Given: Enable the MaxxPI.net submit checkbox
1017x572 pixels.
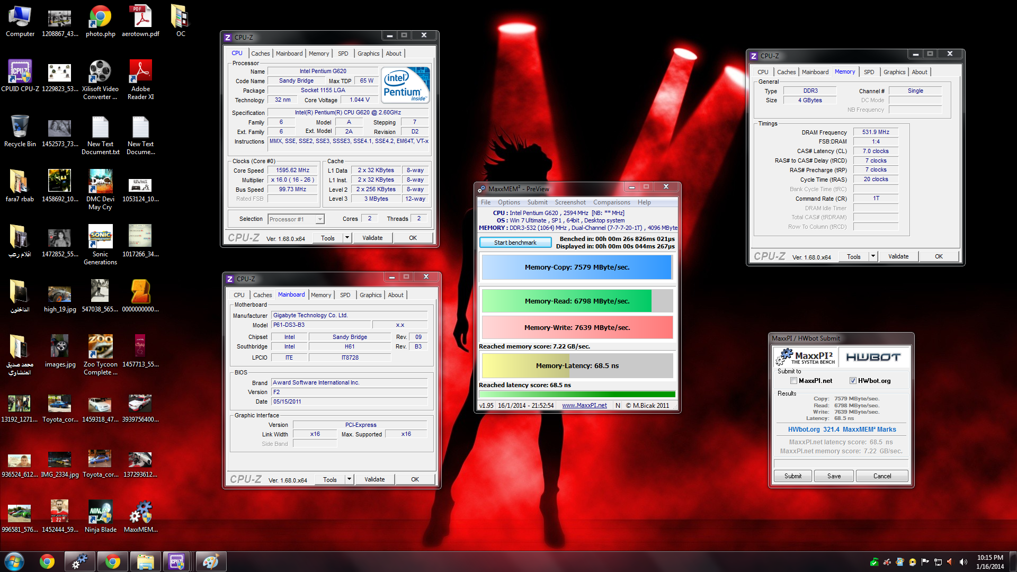Looking at the screenshot, I should (793, 381).
